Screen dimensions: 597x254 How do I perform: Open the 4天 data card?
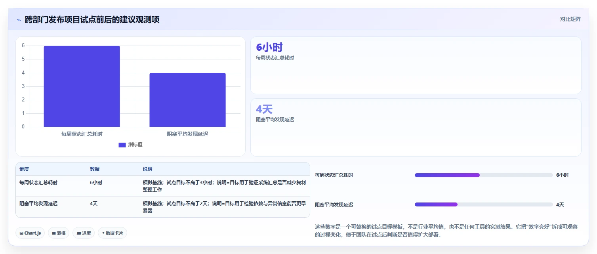coord(416,127)
